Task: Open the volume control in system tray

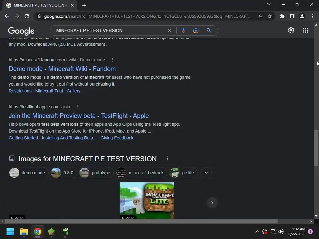Action: tap(281, 232)
